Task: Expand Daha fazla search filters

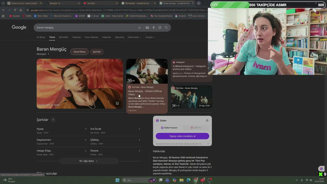Action: point(134,37)
